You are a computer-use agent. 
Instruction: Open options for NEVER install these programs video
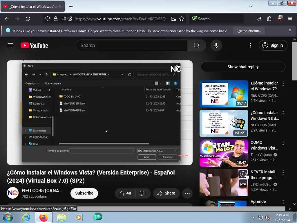(283, 172)
